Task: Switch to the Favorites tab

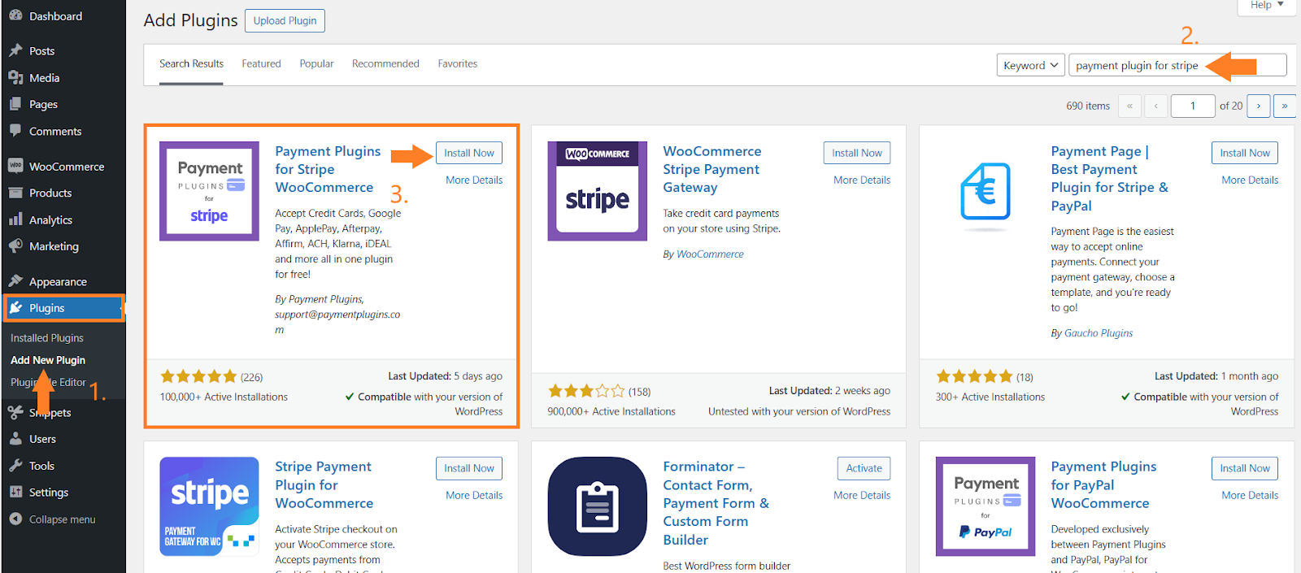Action: 458,63
